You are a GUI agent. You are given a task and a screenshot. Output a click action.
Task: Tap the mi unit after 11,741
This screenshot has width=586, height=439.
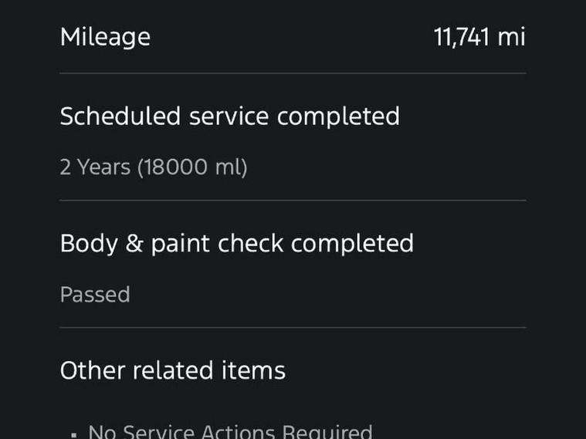tap(511, 37)
